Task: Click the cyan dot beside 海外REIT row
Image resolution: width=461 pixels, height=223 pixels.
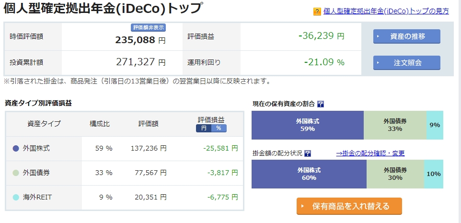Action: point(15,197)
